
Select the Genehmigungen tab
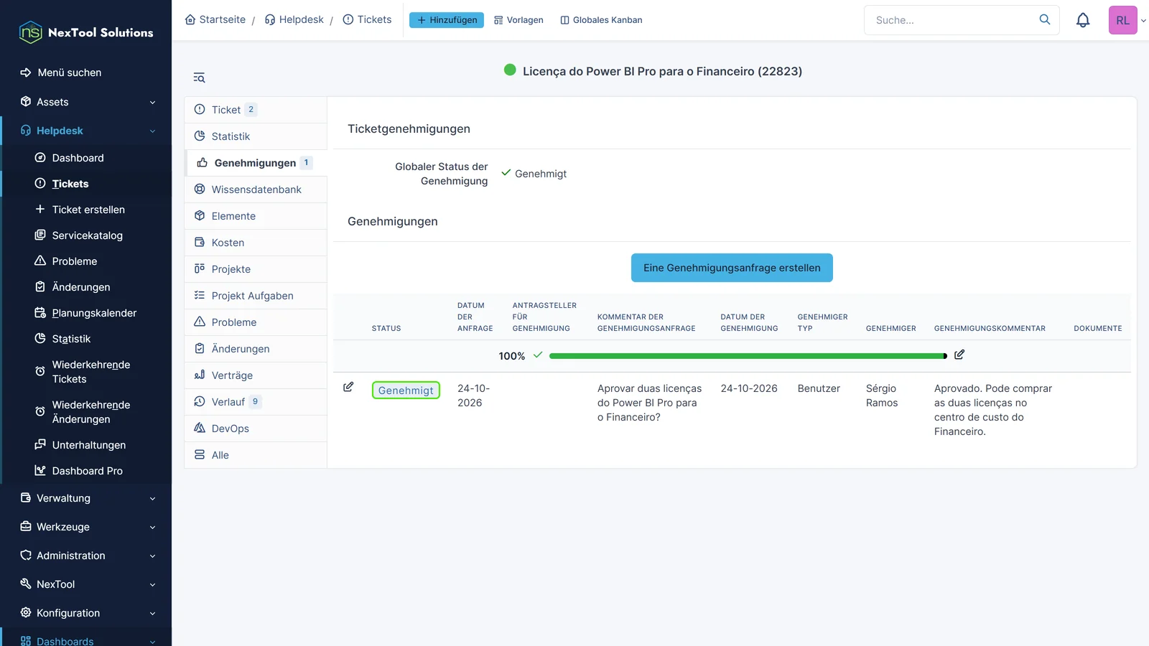point(256,163)
